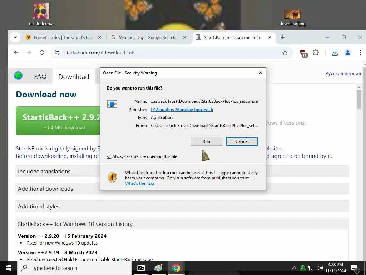Click the green StartIsBack++ download button
This screenshot has height=275, width=366.
58,121
